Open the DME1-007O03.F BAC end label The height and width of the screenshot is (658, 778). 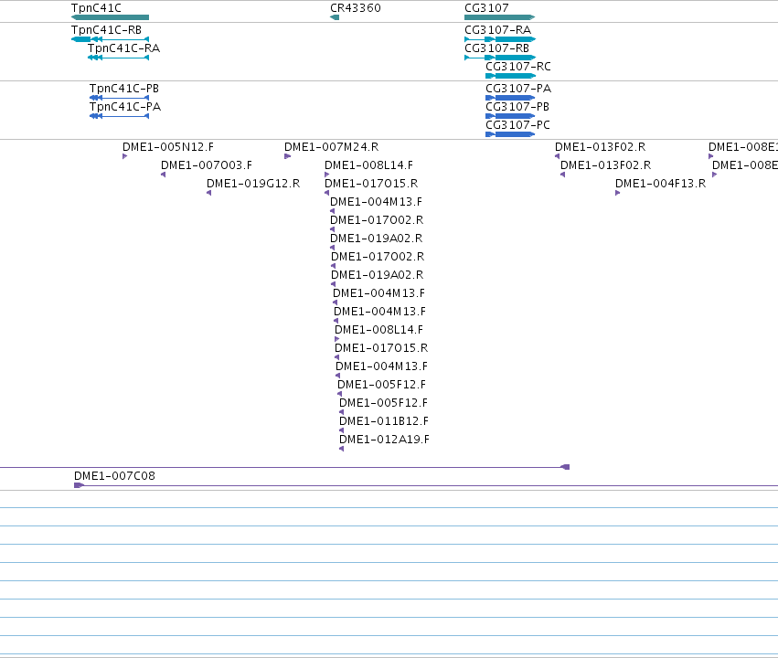tap(207, 165)
